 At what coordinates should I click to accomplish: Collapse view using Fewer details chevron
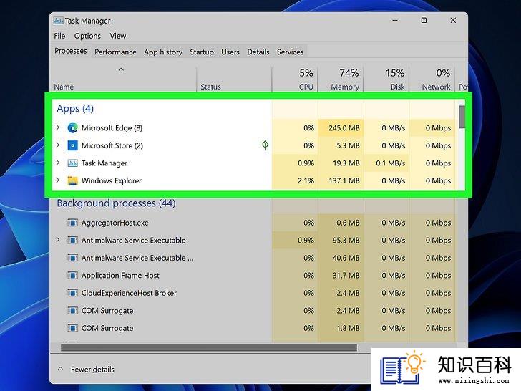[60, 369]
